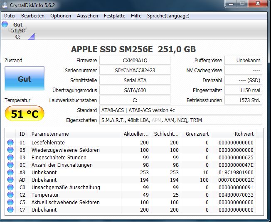Click the status orb for 09 Eingeschaltete Stunden
This screenshot has width=271, height=222.
click(10, 157)
